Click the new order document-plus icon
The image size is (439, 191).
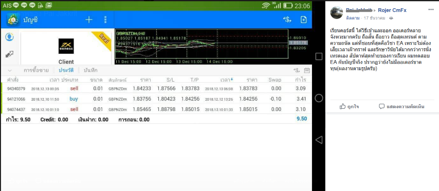click(x=303, y=20)
